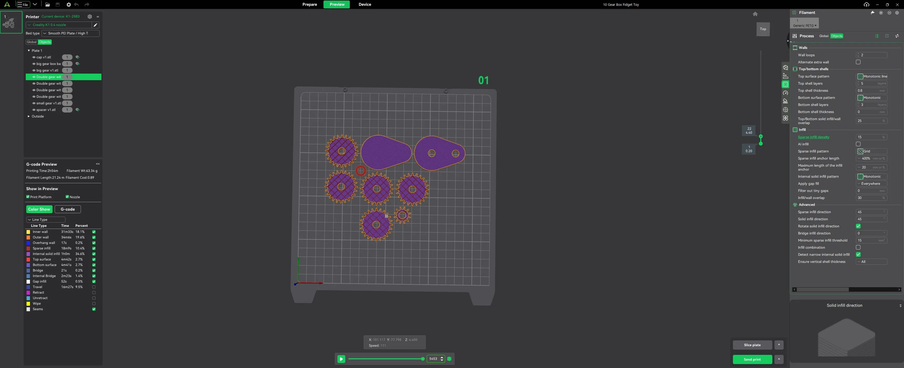
Task: Click the object settings icon beside cap v1.stl
Action: [78, 57]
